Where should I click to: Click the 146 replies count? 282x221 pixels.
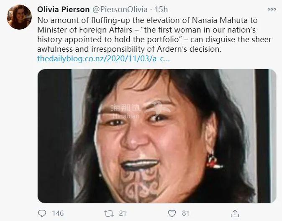click(57, 213)
